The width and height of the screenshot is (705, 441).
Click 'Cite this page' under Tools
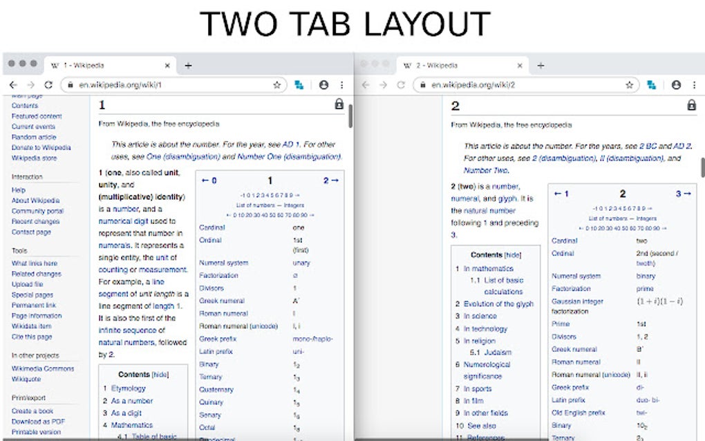(32, 337)
